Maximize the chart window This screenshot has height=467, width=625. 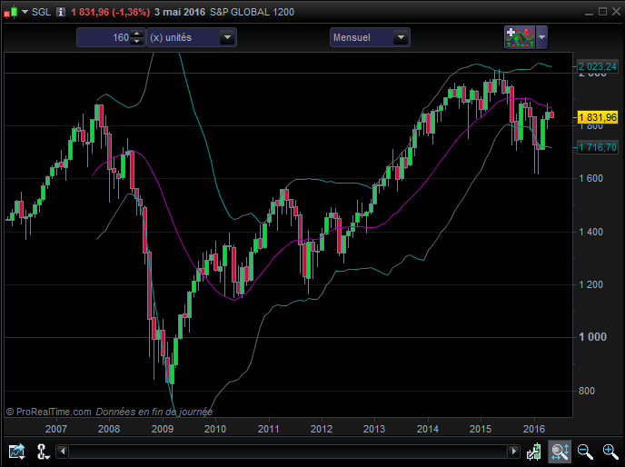[602, 12]
